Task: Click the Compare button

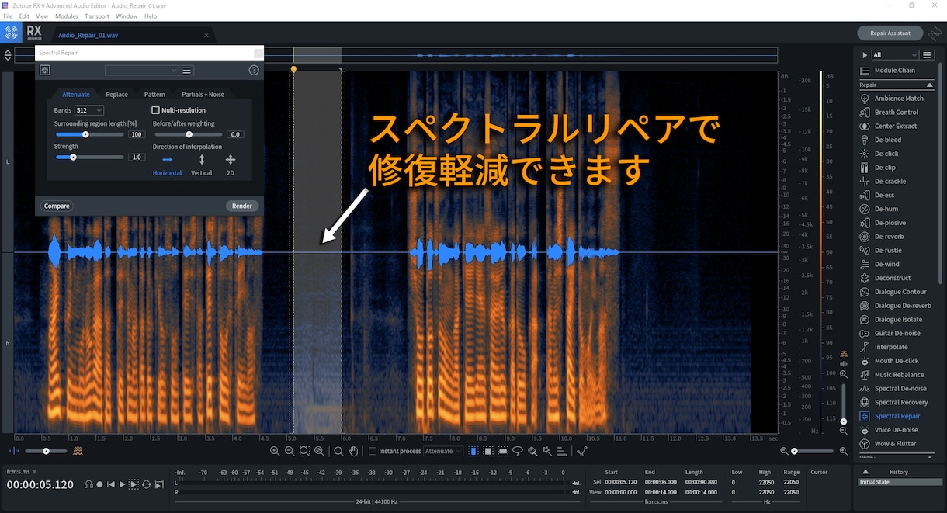Action: coord(57,206)
